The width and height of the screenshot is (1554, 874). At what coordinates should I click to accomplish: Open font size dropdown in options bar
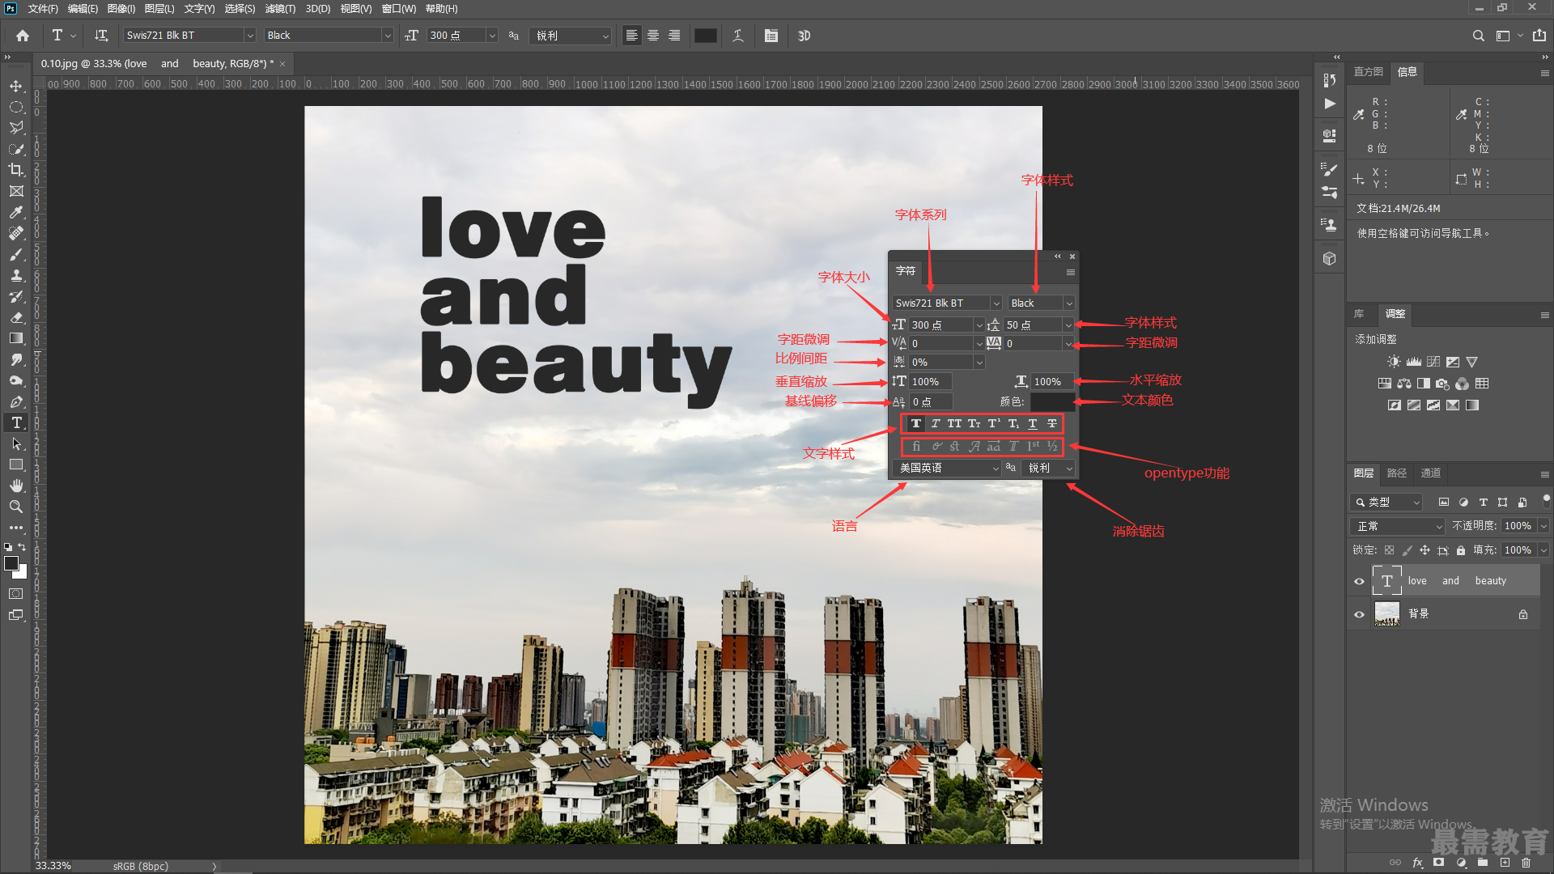(x=492, y=36)
